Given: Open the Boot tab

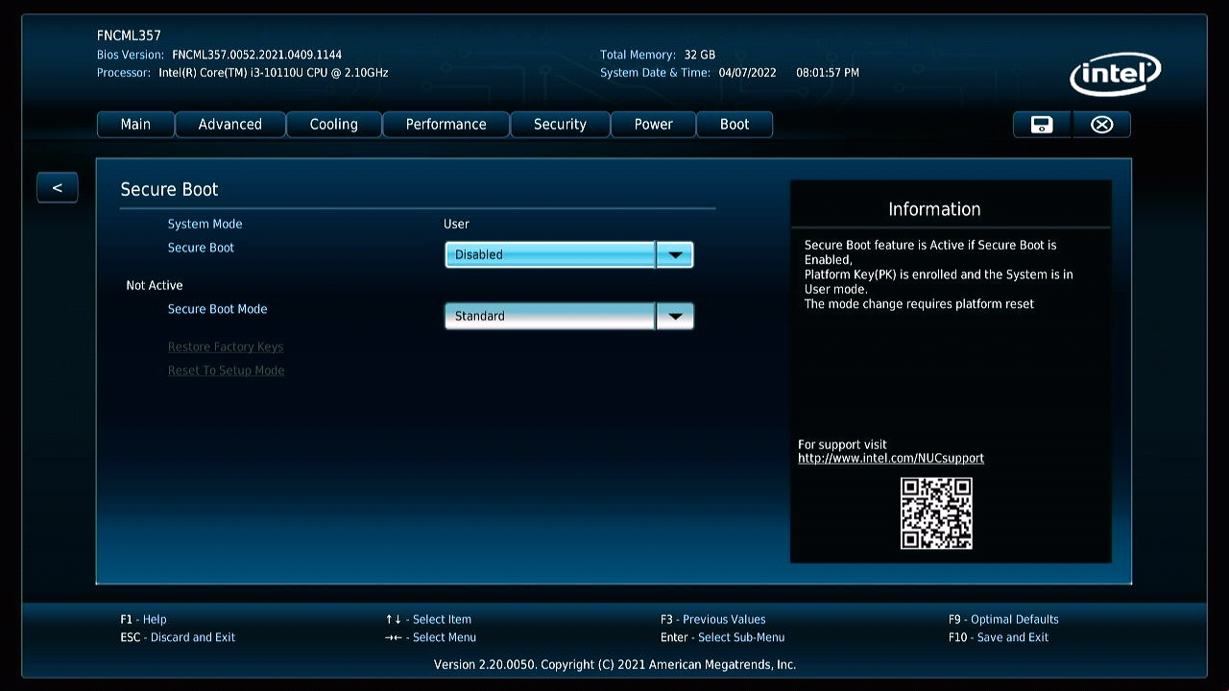Looking at the screenshot, I should coord(735,125).
